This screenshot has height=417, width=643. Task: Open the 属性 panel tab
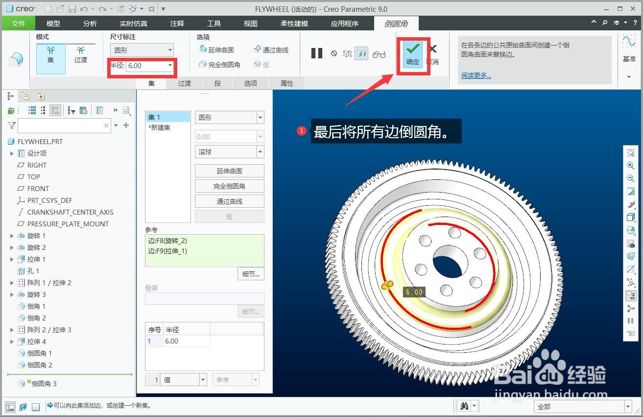[x=287, y=83]
